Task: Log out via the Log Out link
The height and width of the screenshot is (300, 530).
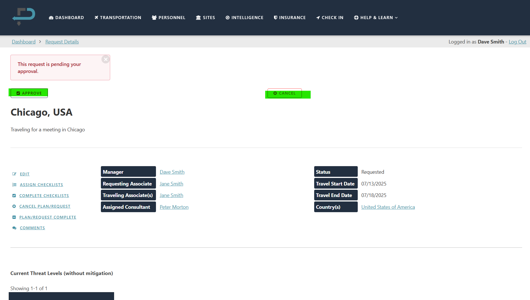Action: (x=517, y=42)
